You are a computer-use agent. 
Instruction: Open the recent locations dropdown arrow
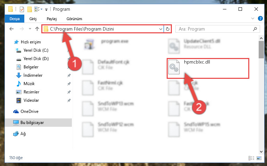pos(30,28)
